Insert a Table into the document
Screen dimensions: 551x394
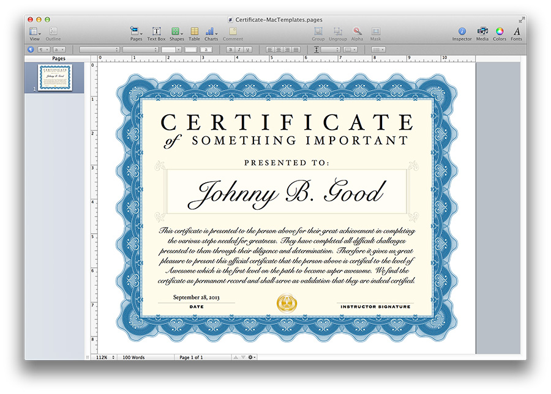(194, 32)
